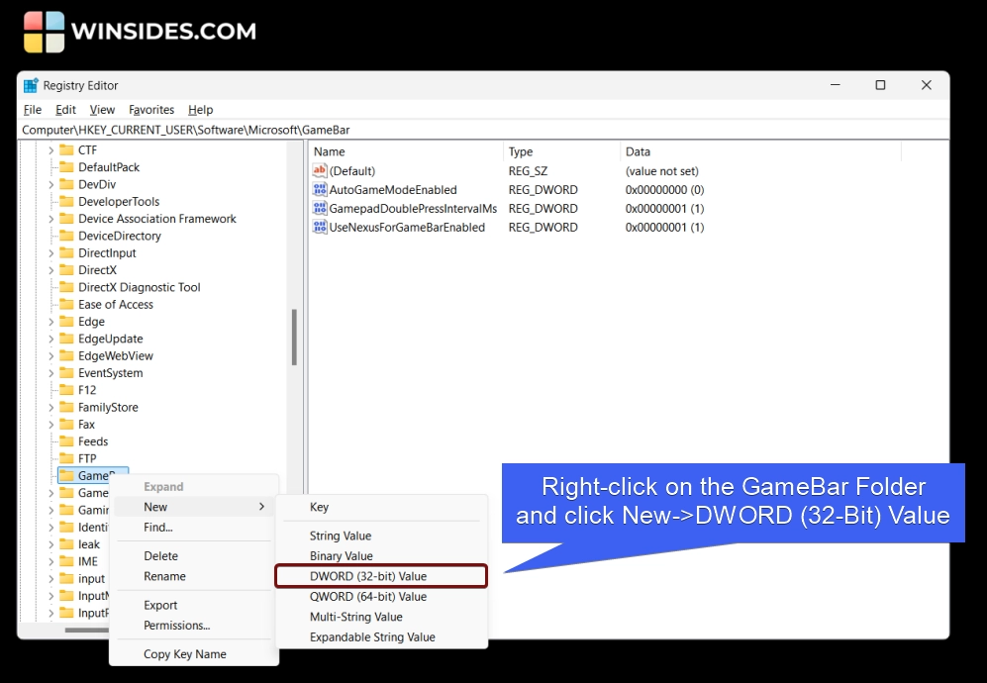
Task: Expand the CTF key
Action: (51, 149)
